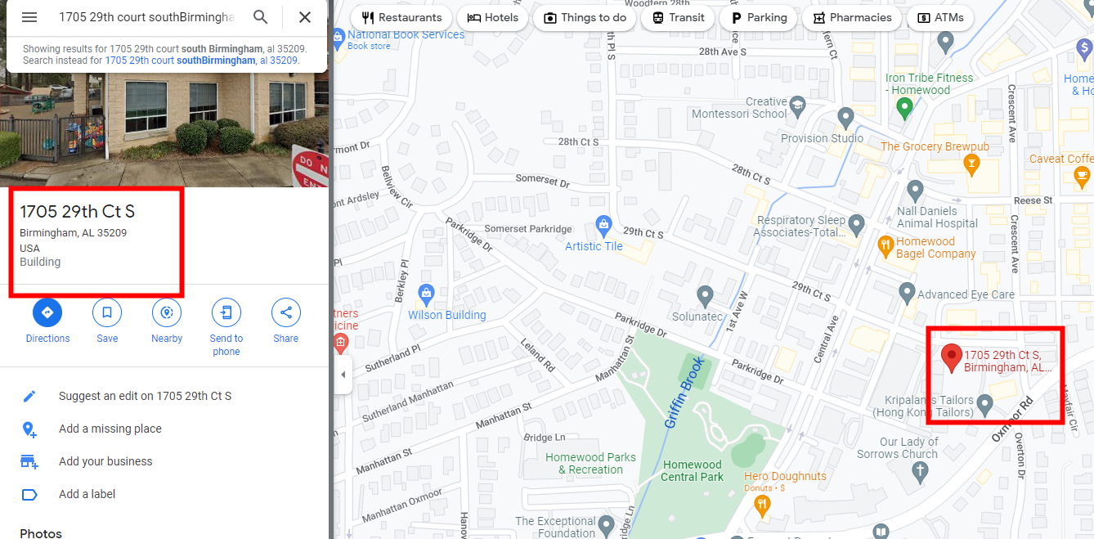Viewport: 1094px width, 539px height.
Task: Save this place with bookmark icon
Action: (107, 312)
